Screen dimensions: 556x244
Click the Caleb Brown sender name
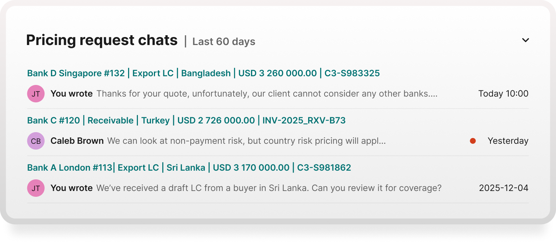click(x=77, y=141)
